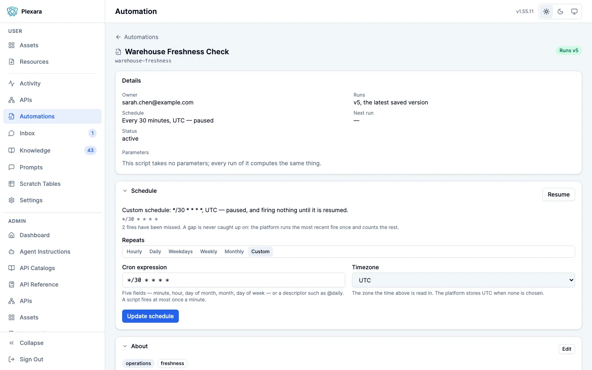Open Knowledge in the sidebar

52,150
